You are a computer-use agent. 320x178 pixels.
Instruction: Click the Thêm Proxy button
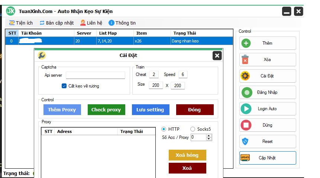(62, 109)
